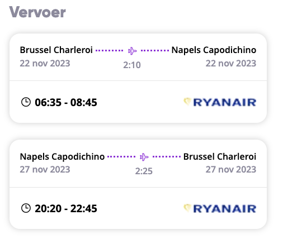Click the Ryanair logo on outbound flight
Viewport: 283px width, 239px height.
click(220, 102)
